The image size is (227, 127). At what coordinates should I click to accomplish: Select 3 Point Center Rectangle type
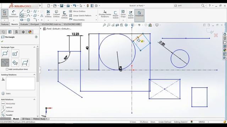click(15, 63)
